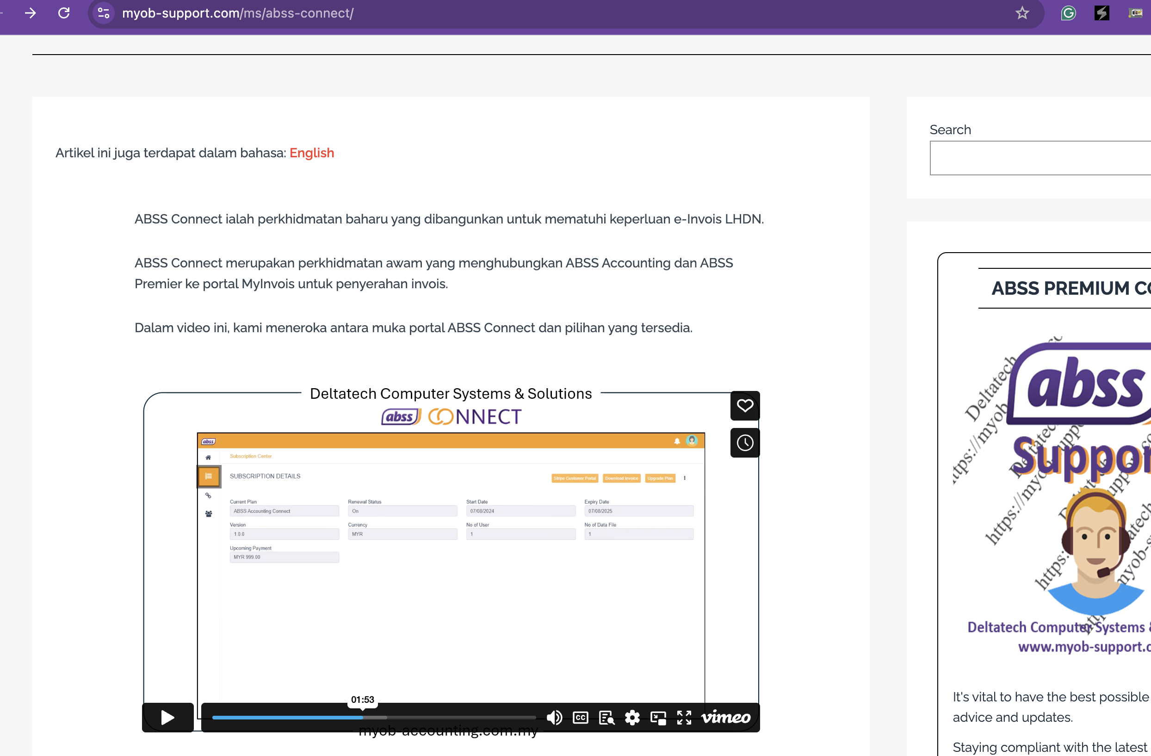Click Current Plan field ABSS Accounting Connect
This screenshot has height=756, width=1151.
click(x=285, y=511)
